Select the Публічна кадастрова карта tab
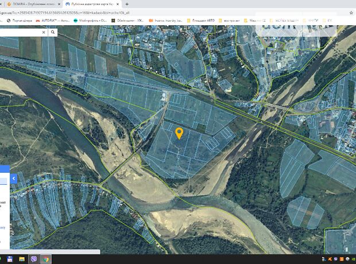 (x=92, y=4)
